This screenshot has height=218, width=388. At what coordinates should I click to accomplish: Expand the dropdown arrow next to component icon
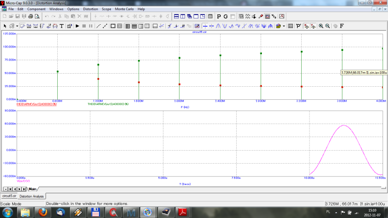[17, 26]
